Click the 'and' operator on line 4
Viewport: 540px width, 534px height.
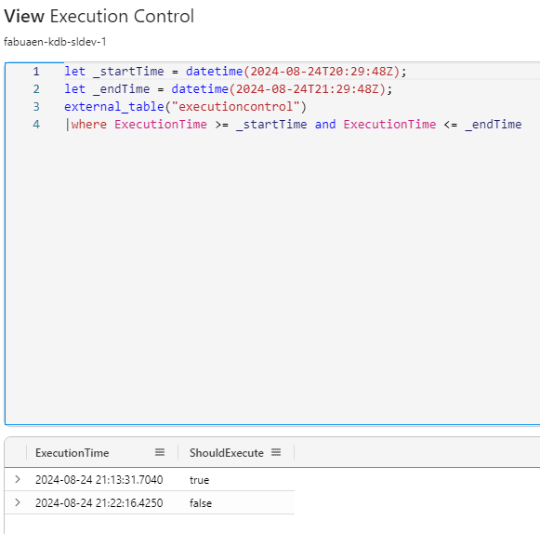tap(325, 124)
